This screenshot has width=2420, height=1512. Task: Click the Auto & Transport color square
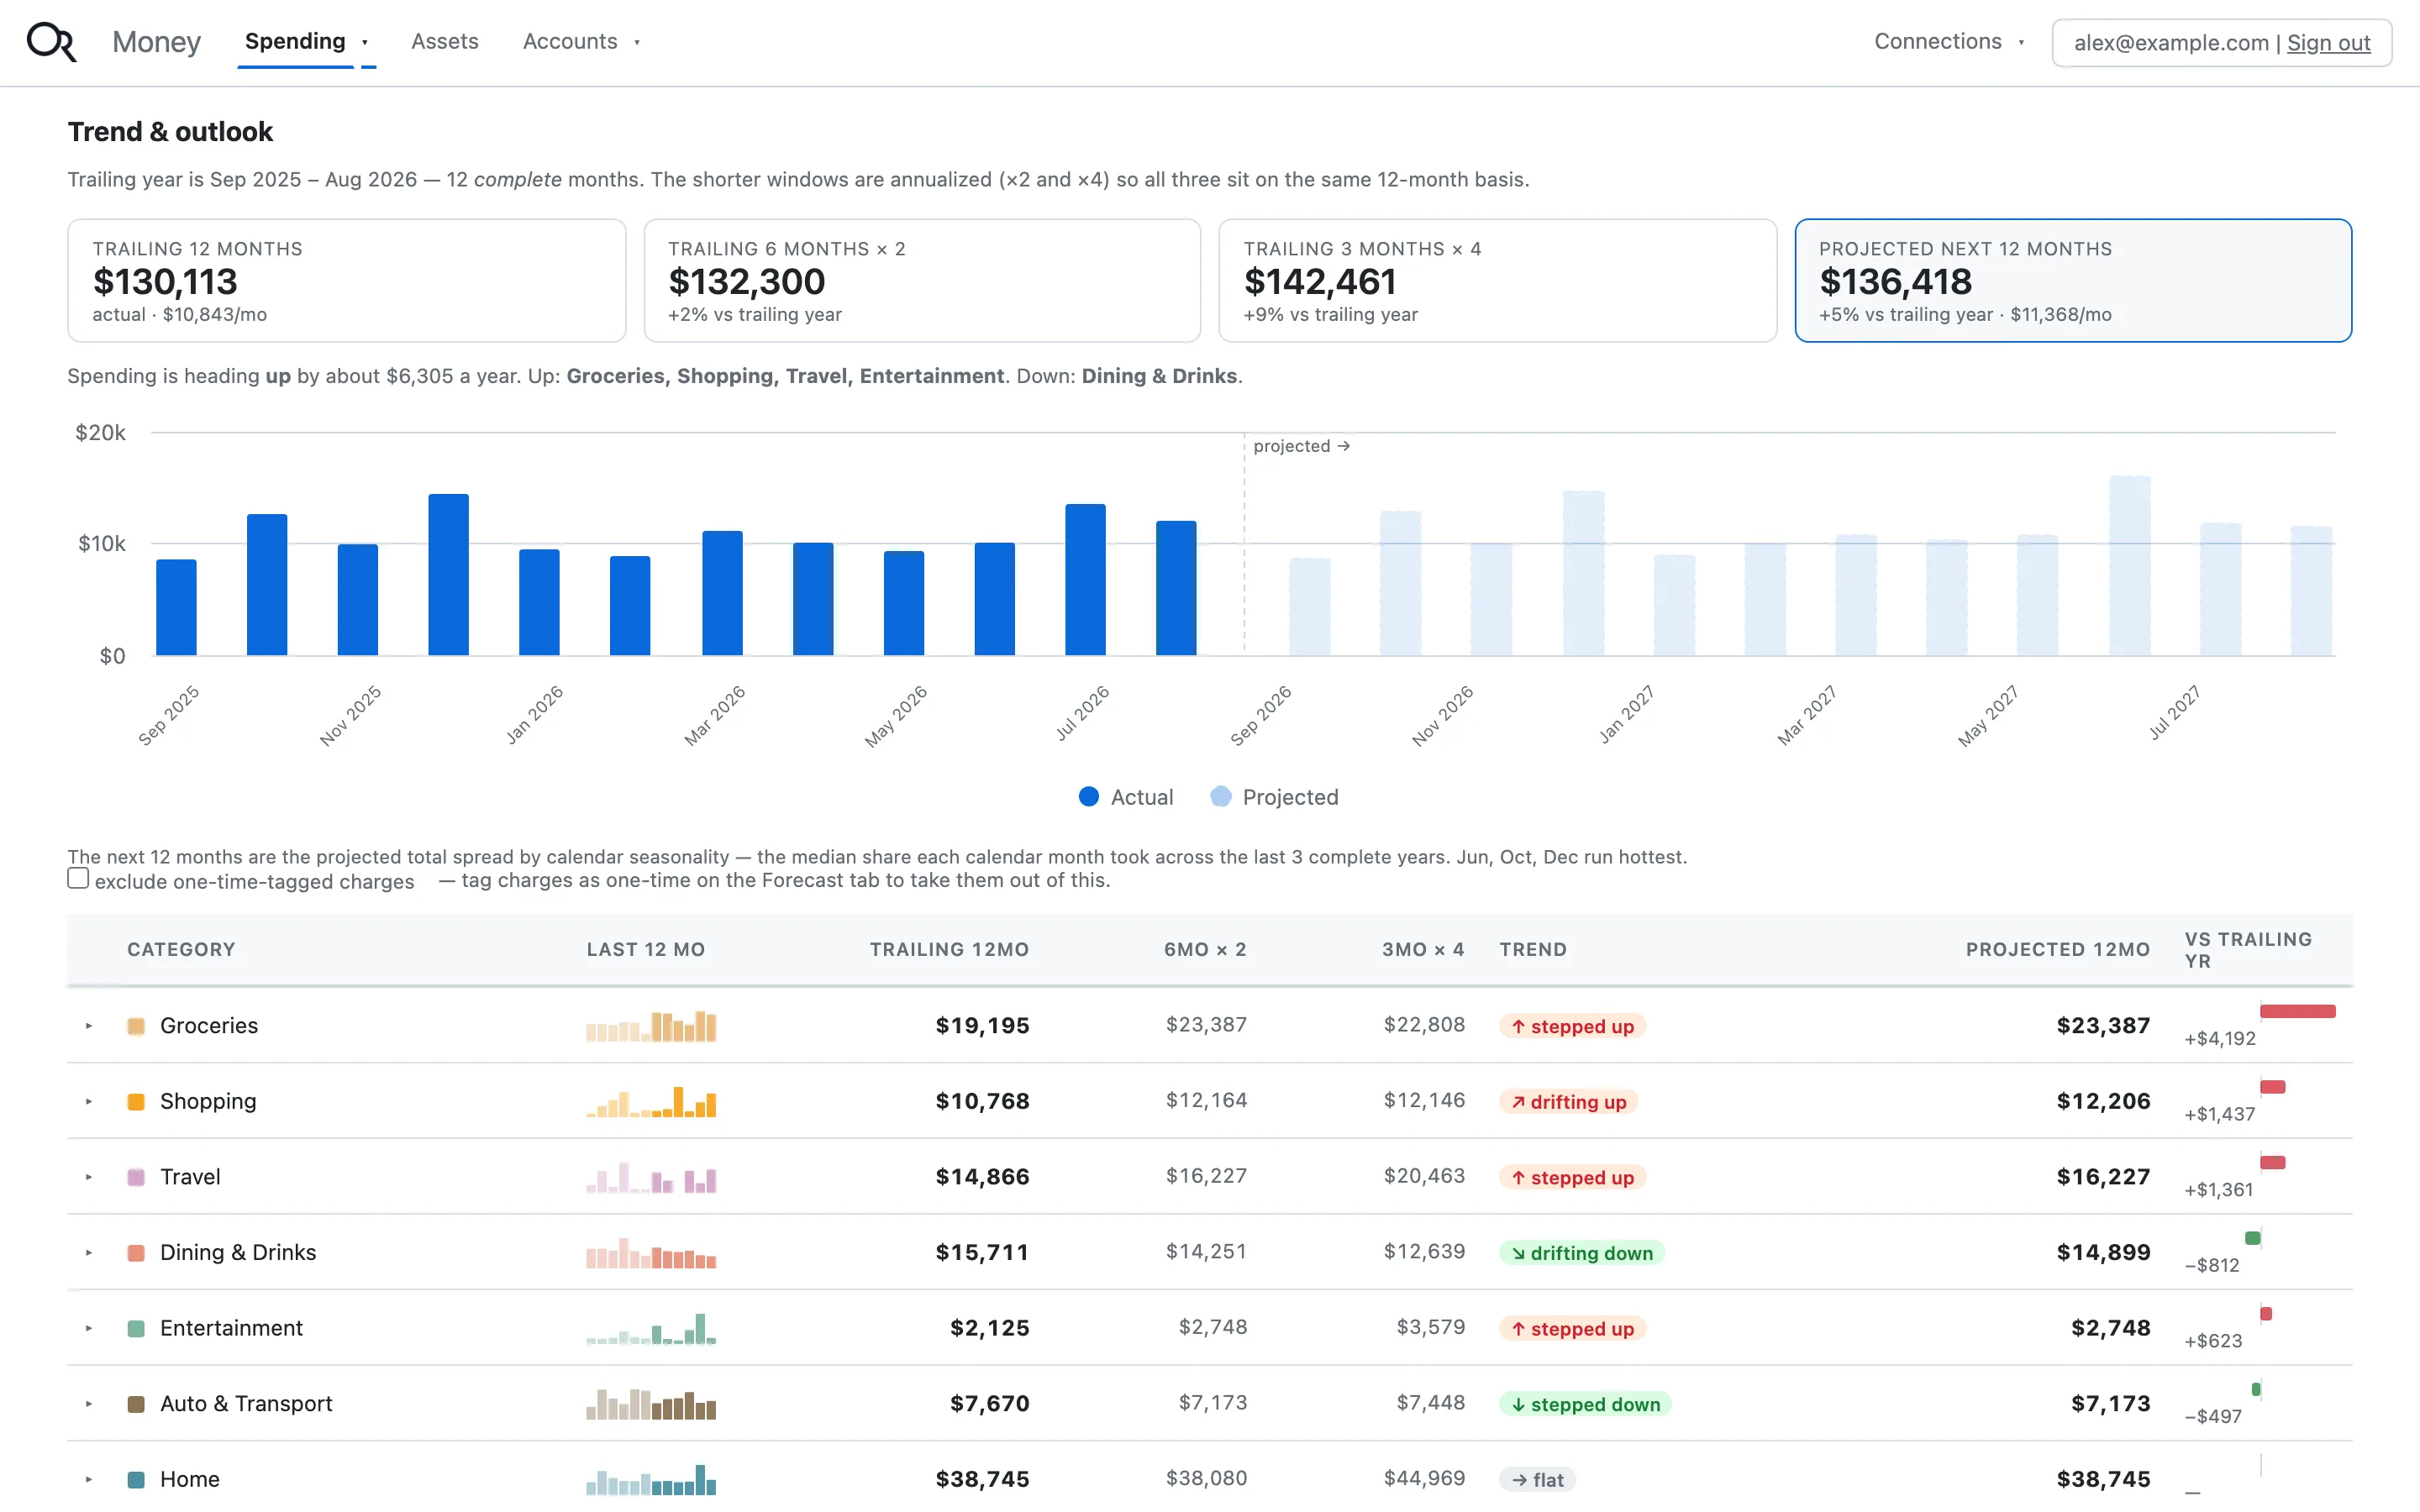coord(136,1404)
